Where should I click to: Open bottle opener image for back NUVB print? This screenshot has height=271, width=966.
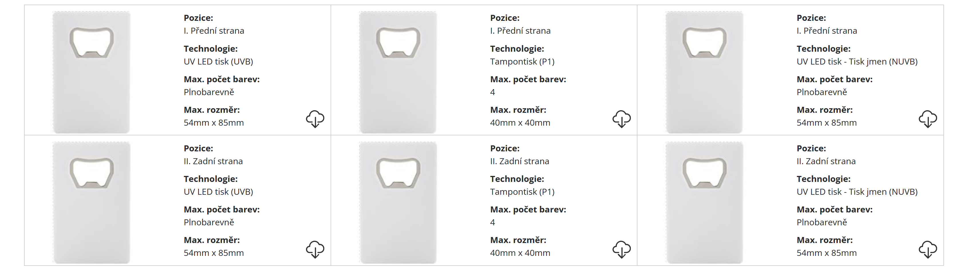point(704,202)
